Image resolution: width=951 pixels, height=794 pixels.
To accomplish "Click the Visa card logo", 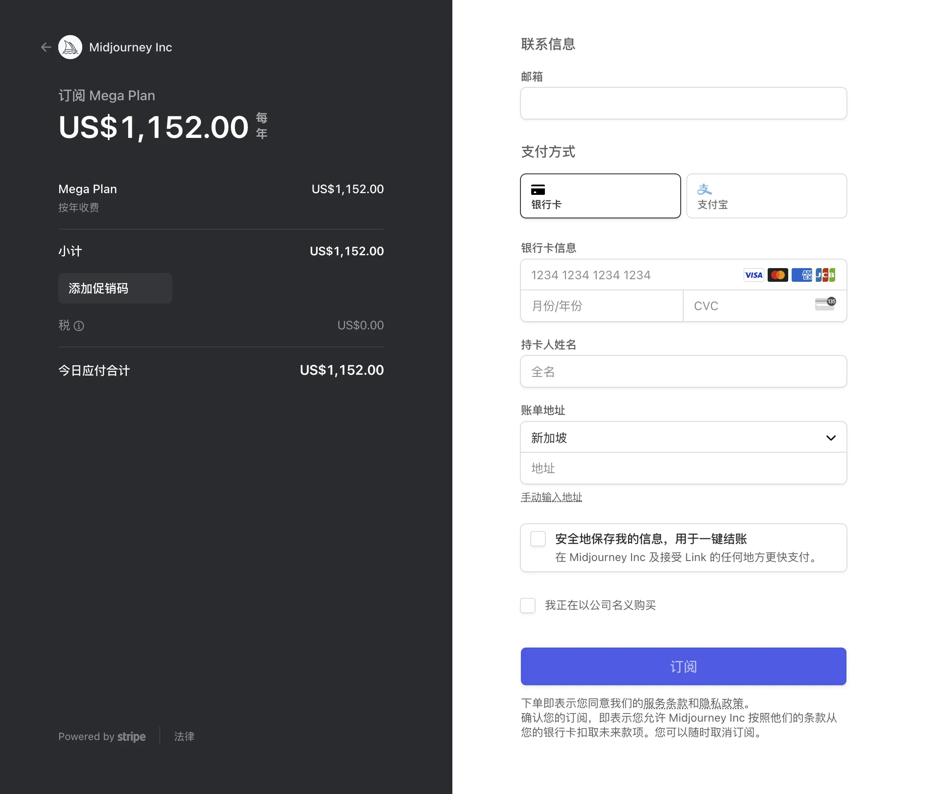I will pos(754,275).
